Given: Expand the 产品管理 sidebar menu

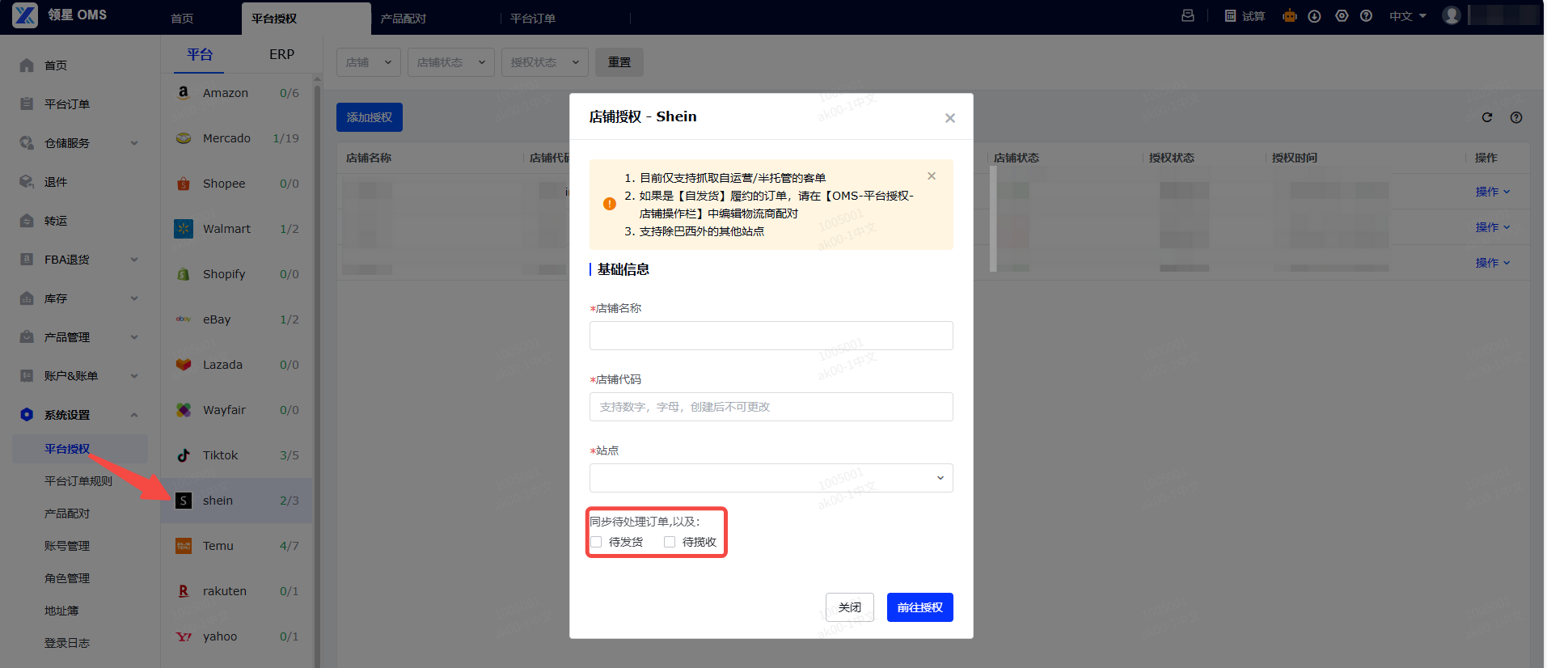Looking at the screenshot, I should coord(79,337).
